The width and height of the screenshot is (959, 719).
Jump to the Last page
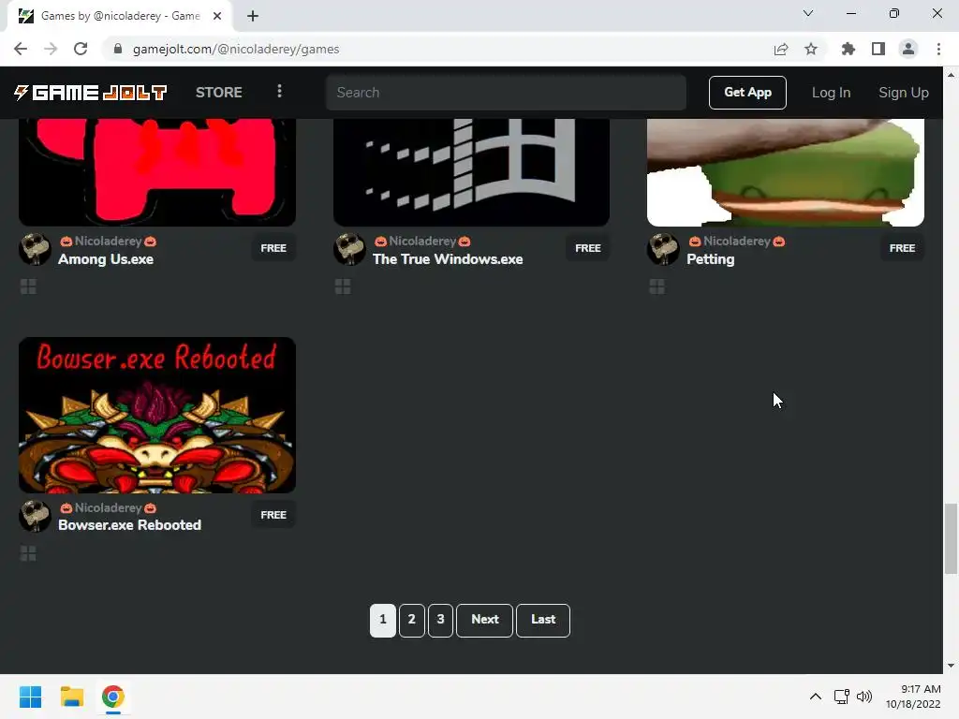(x=543, y=620)
